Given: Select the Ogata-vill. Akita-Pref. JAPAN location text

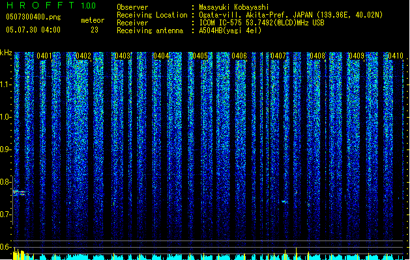Looking at the screenshot, I should click(x=291, y=15).
